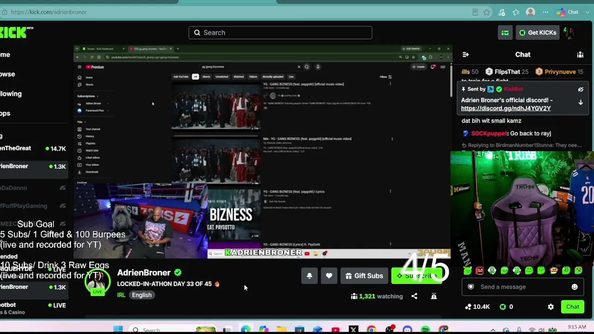594x334 pixels.
Task: Type in the Send a message field
Action: pos(523,287)
